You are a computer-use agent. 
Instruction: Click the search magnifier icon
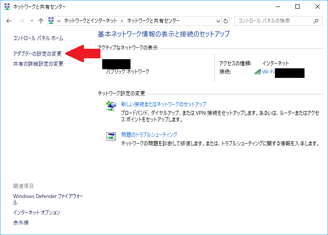[316, 21]
